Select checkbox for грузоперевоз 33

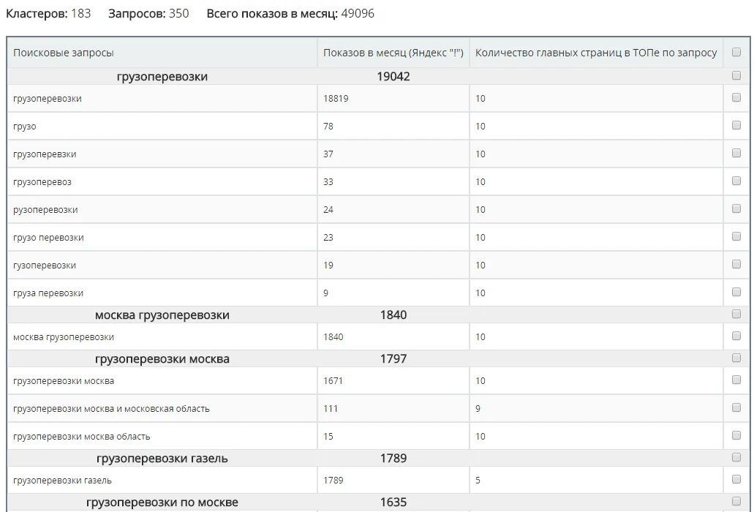pyautogui.click(x=736, y=181)
